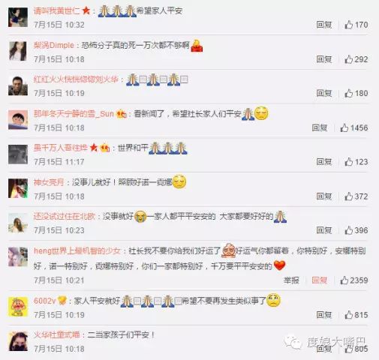Viewport: 379px width, 360px height.
Task: Click the 神女亮月 username
Action: (x=49, y=182)
